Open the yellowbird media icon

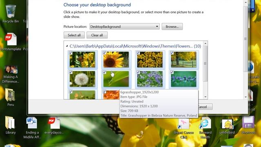coord(227,127)
